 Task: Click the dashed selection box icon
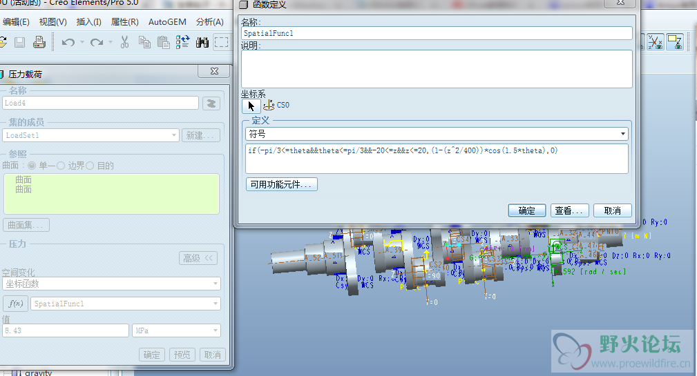221,42
